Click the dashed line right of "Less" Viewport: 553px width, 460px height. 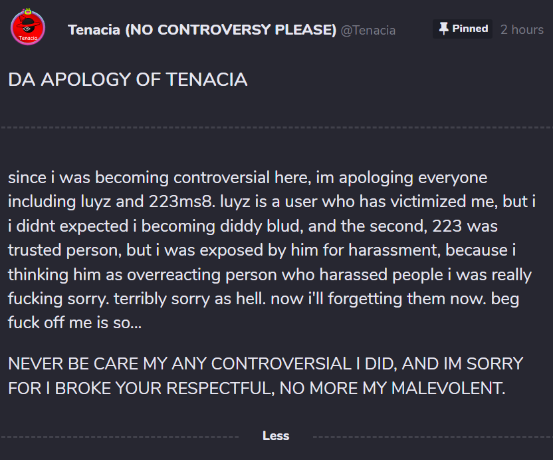(432, 437)
